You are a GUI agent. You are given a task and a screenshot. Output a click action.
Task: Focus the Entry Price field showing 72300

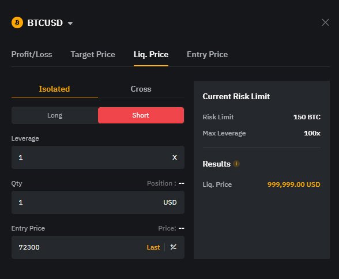click(x=98, y=247)
